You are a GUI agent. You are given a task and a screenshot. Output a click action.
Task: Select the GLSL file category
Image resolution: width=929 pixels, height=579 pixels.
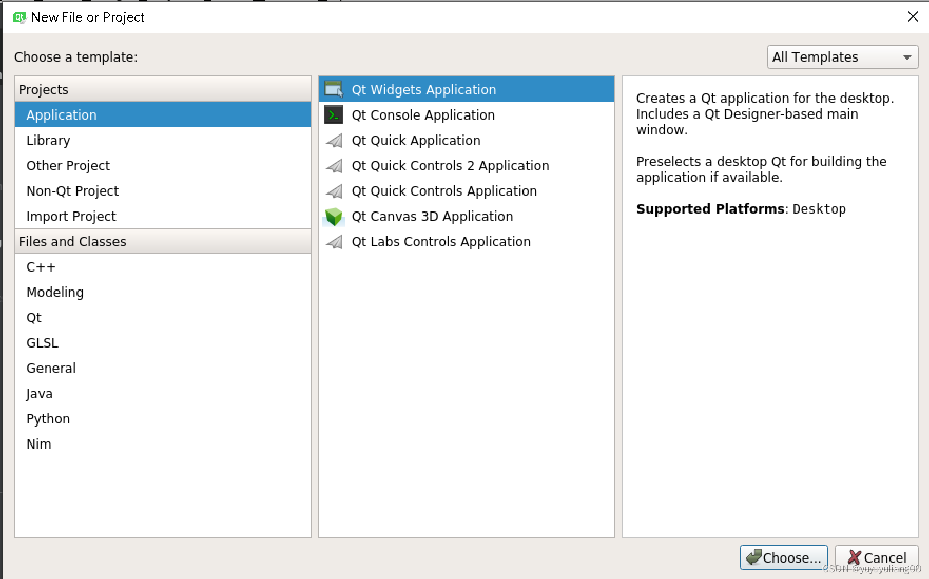click(42, 342)
